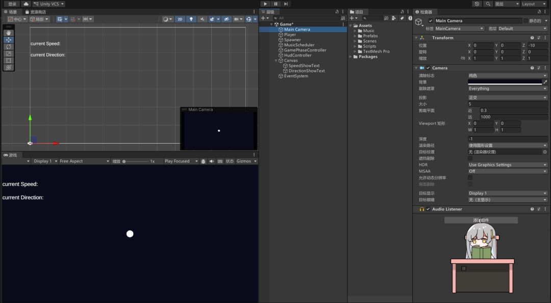The width and height of the screenshot is (551, 303).
Task: Collapse the Canvas tree item
Action: [276, 61]
